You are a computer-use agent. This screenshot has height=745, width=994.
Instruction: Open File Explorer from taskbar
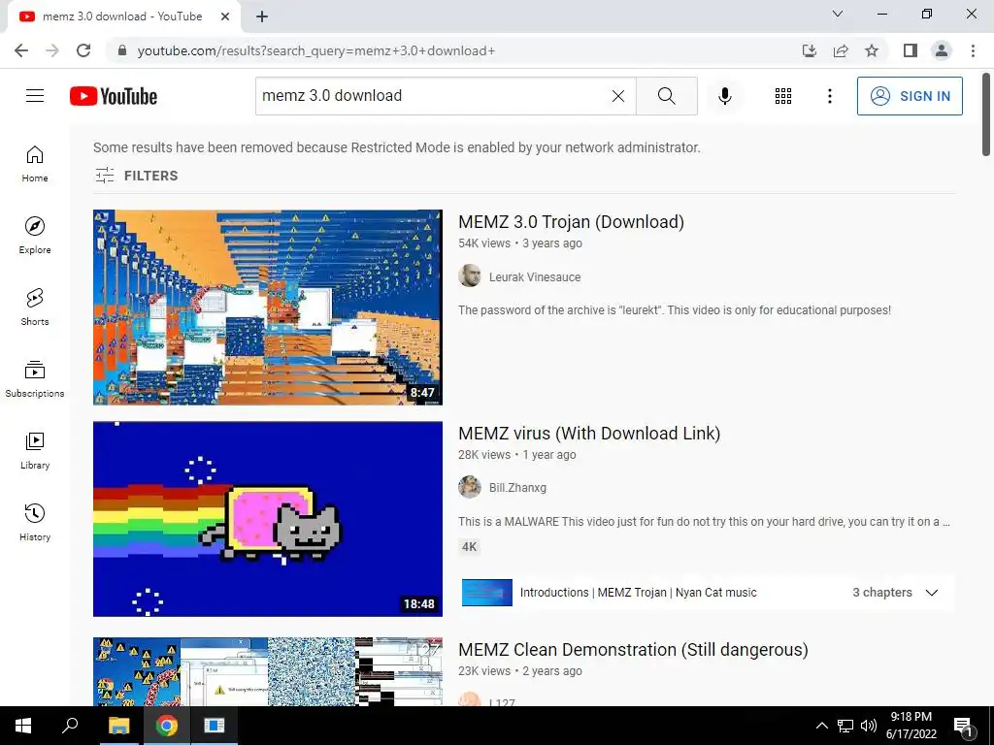point(118,726)
